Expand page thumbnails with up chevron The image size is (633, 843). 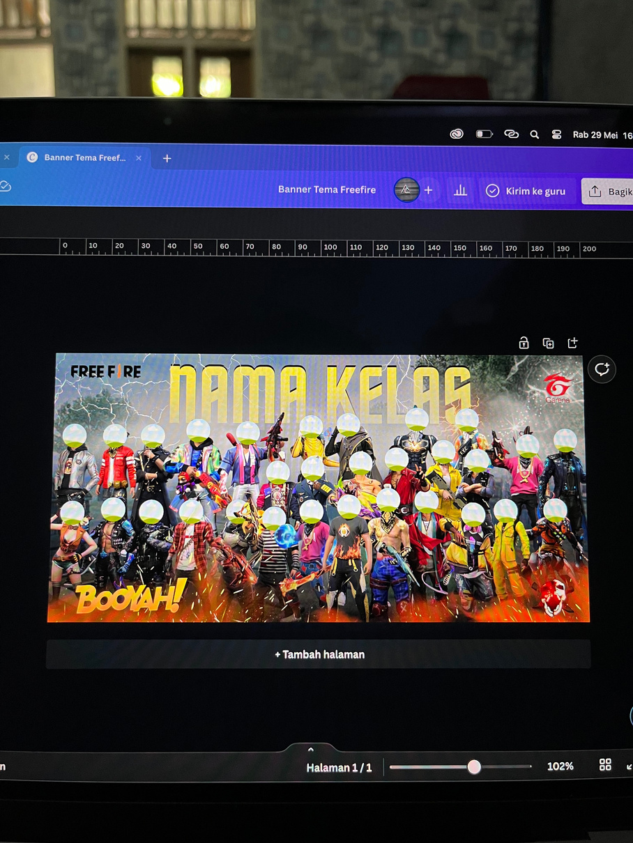(311, 750)
